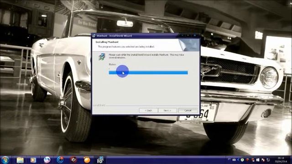Open the network monitor tray icon
This screenshot has width=292, height=164.
pos(268,160)
